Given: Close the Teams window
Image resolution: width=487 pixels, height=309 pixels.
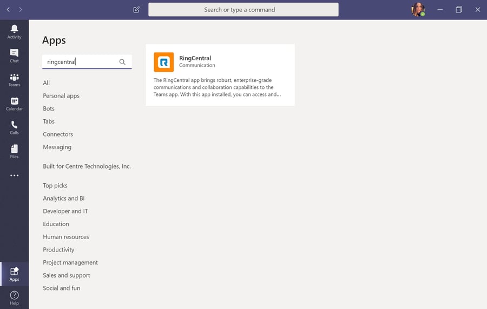Looking at the screenshot, I should point(478,10).
